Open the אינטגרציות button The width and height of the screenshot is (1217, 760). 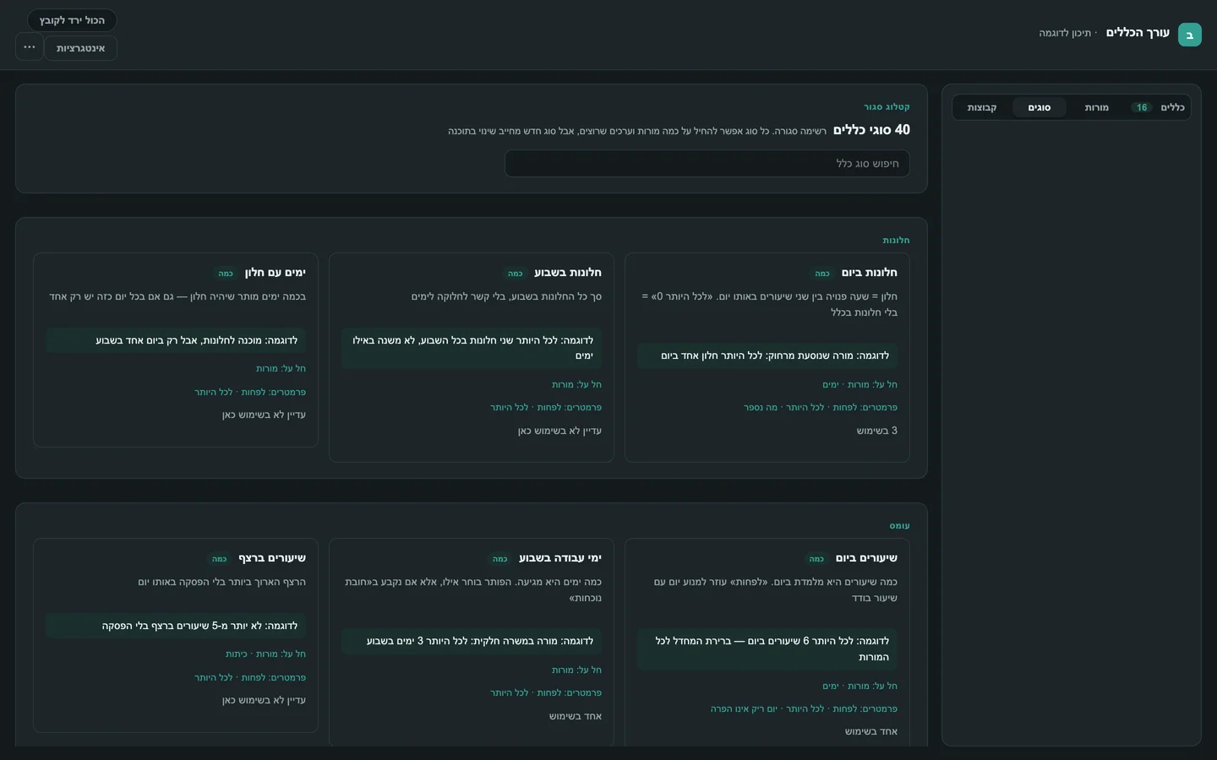pyautogui.click(x=81, y=48)
